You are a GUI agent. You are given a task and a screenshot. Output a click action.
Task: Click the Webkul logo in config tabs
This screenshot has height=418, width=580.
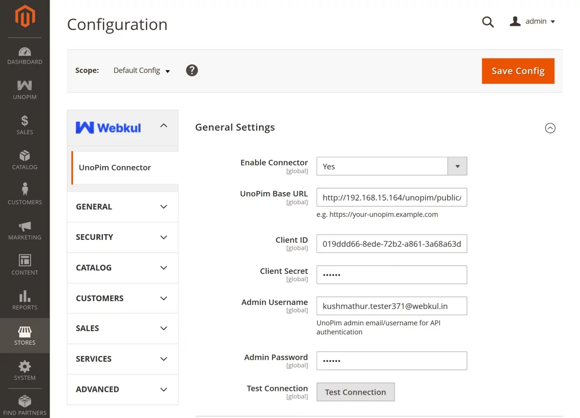(x=108, y=127)
